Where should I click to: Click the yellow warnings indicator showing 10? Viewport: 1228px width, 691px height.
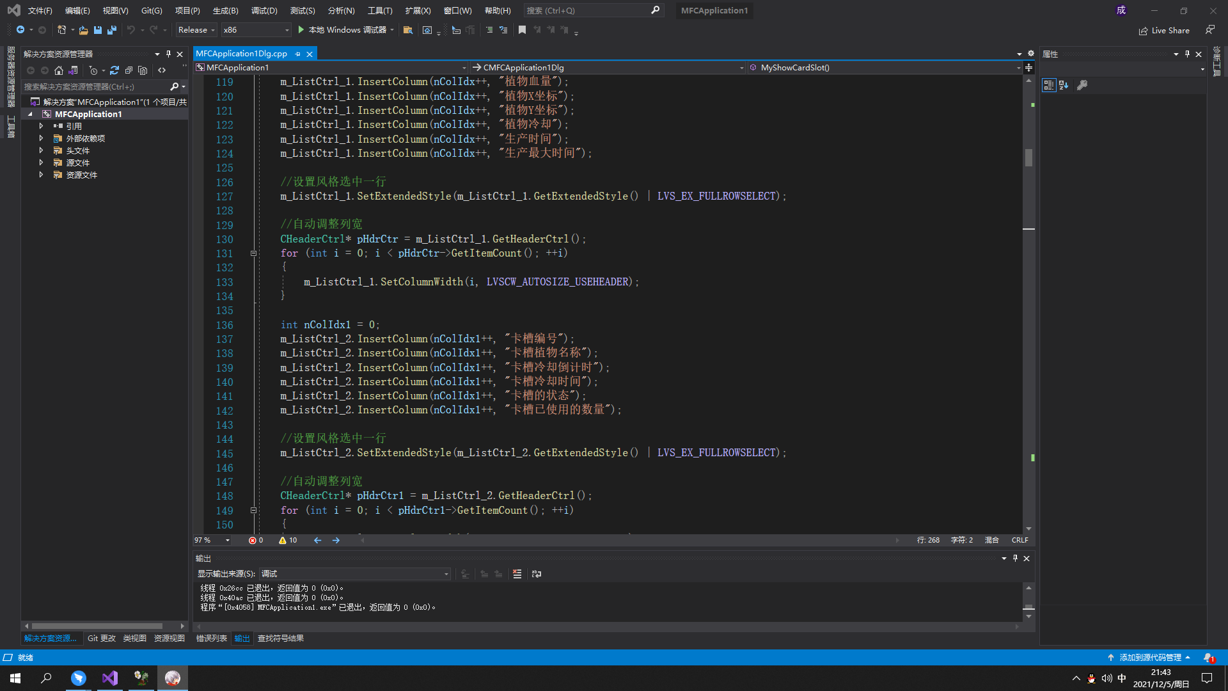(x=288, y=540)
